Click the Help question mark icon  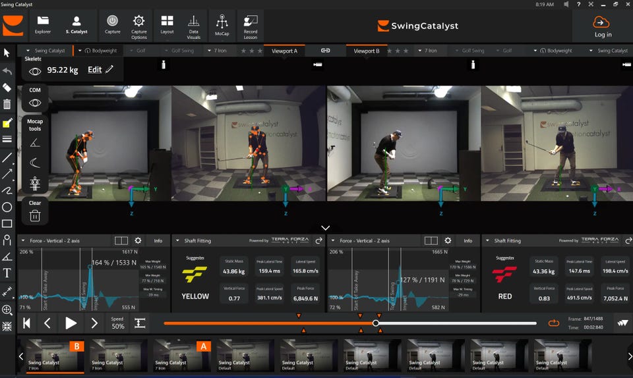pos(578,4)
